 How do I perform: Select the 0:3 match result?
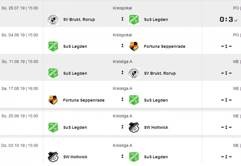point(226,20)
